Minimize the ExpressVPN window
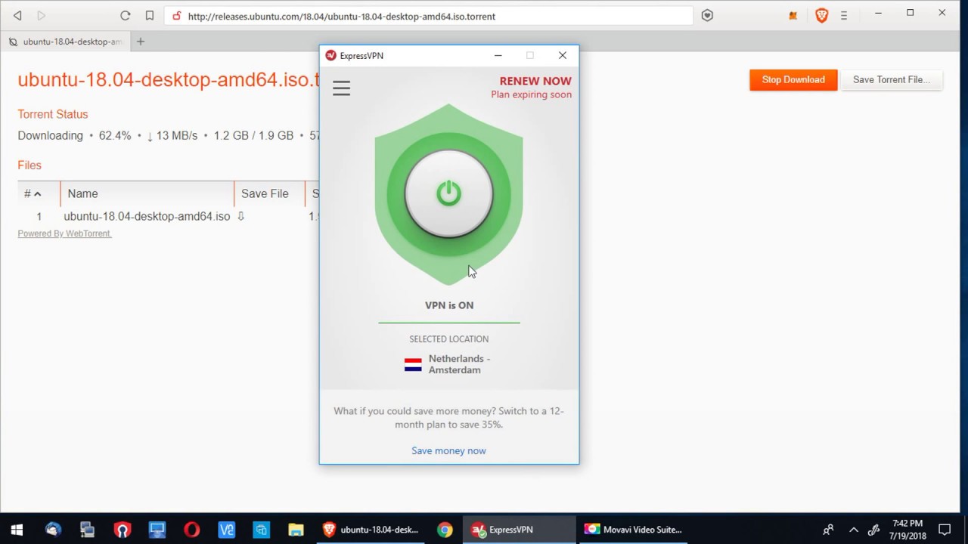 coord(498,55)
